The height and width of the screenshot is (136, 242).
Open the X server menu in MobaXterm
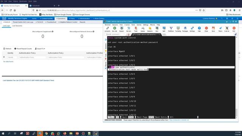tap(127, 25)
